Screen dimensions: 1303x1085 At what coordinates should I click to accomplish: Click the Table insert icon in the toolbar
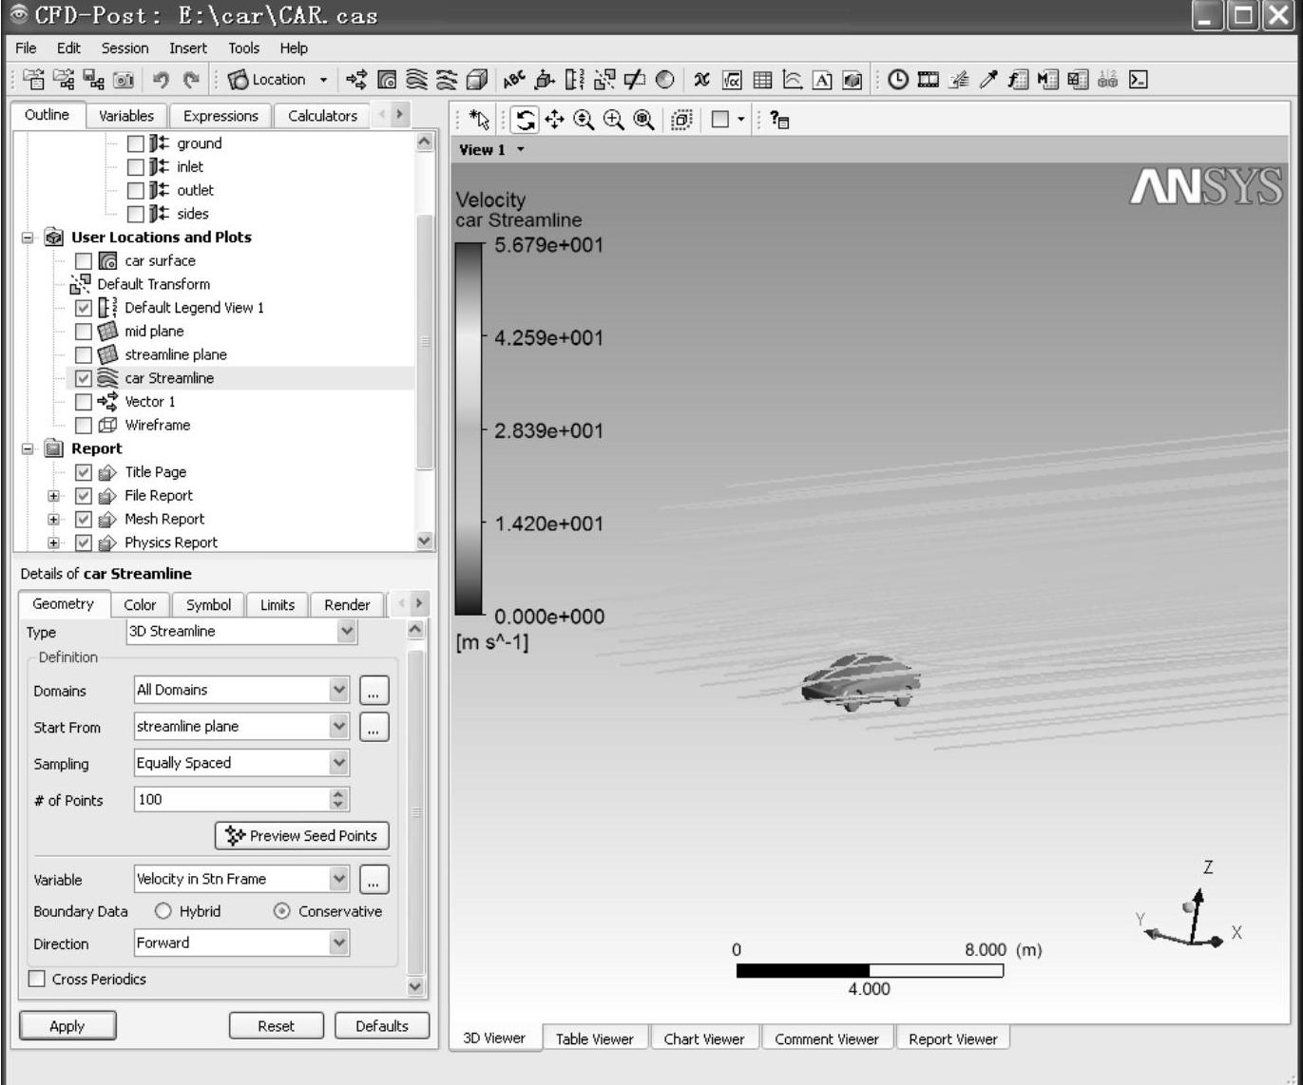pyautogui.click(x=762, y=81)
